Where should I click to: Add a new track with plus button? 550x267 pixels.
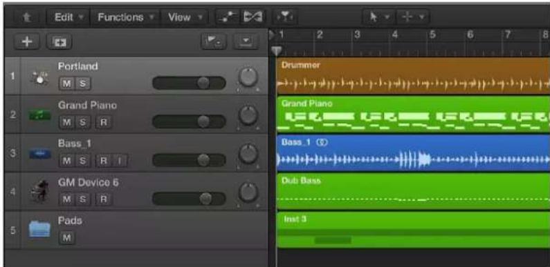click(x=27, y=42)
